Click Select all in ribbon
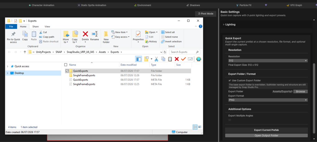Screen dimensions: 317x142 168,32
